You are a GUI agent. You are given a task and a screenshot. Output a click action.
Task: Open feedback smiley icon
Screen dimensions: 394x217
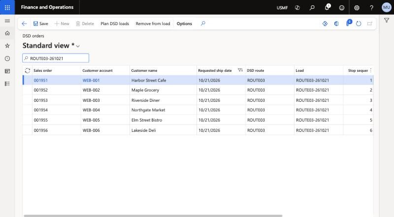342,8
